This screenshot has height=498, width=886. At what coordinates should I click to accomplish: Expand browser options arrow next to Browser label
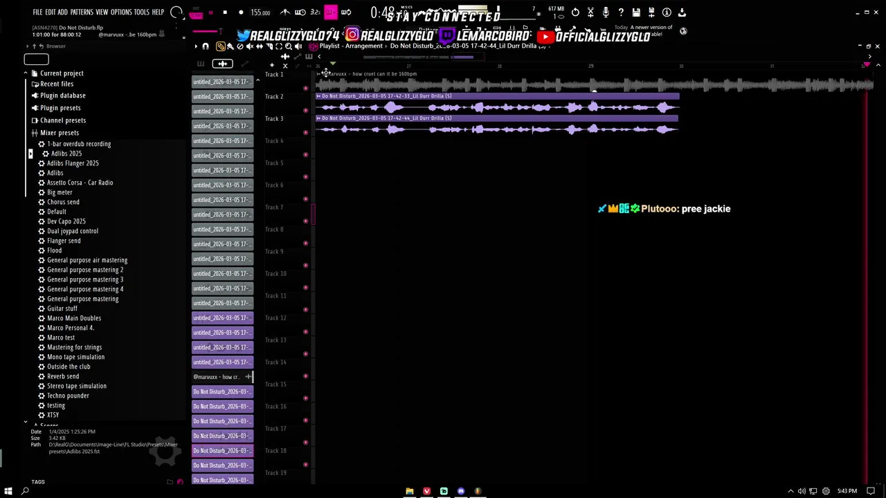click(27, 46)
